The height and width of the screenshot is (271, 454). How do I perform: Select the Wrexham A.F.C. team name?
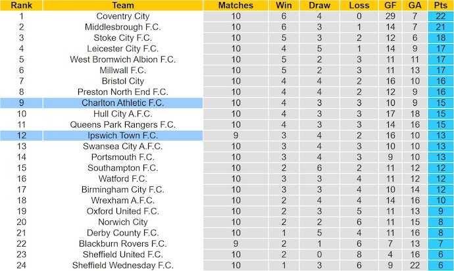click(x=122, y=200)
